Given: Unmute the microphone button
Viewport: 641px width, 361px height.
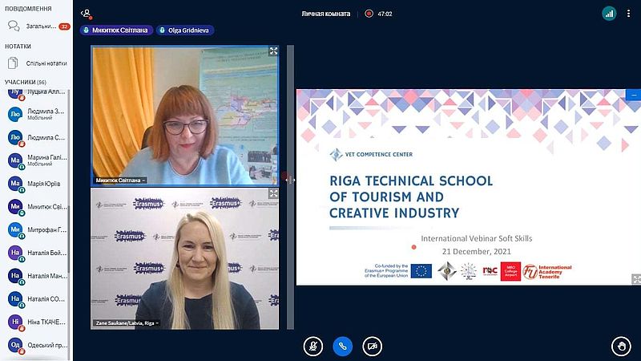Looking at the screenshot, I should pyautogui.click(x=313, y=347).
